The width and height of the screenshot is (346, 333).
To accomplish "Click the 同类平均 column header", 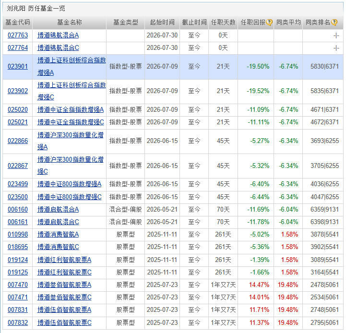I will click(x=288, y=22).
